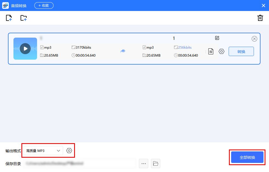Close the 音频转换 window

point(263,5)
